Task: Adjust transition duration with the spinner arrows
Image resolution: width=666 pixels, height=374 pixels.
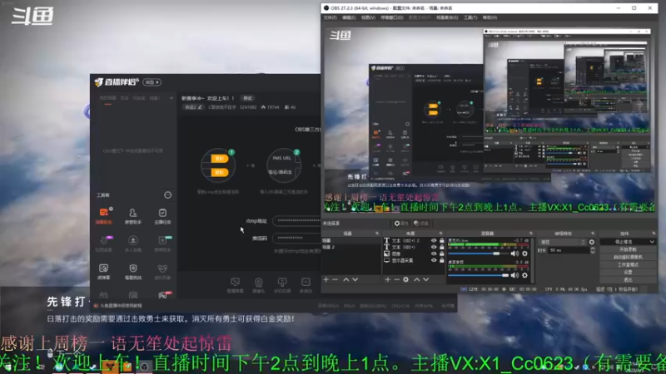Action: (593, 250)
